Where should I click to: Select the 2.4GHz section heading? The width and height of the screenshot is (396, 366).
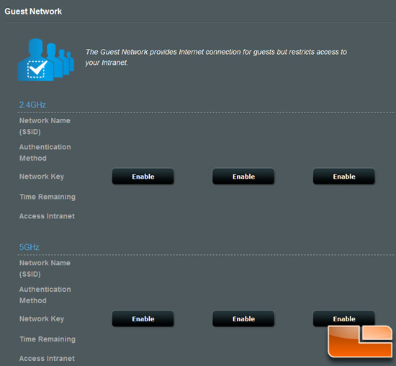click(32, 105)
